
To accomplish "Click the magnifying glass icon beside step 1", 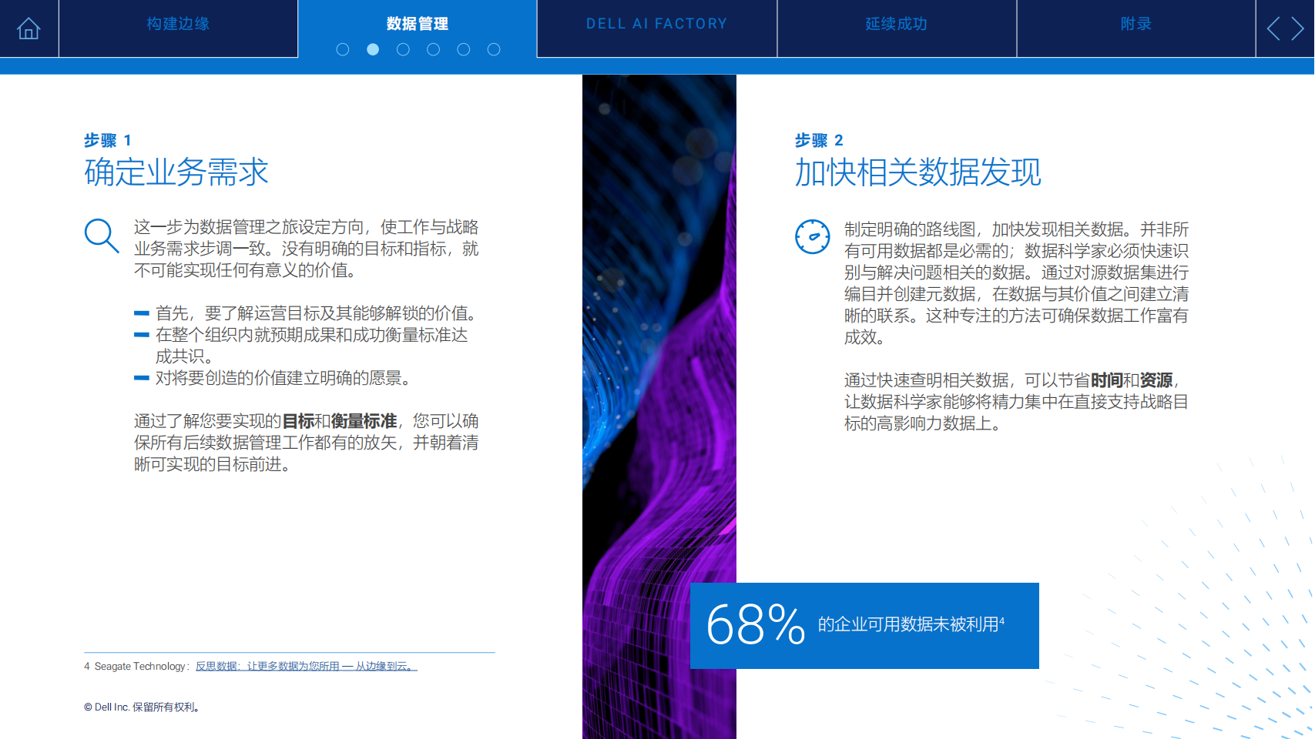I will (101, 236).
